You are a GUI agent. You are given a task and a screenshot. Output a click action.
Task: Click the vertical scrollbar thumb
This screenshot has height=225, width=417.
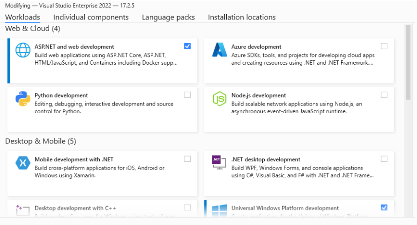tap(408, 62)
